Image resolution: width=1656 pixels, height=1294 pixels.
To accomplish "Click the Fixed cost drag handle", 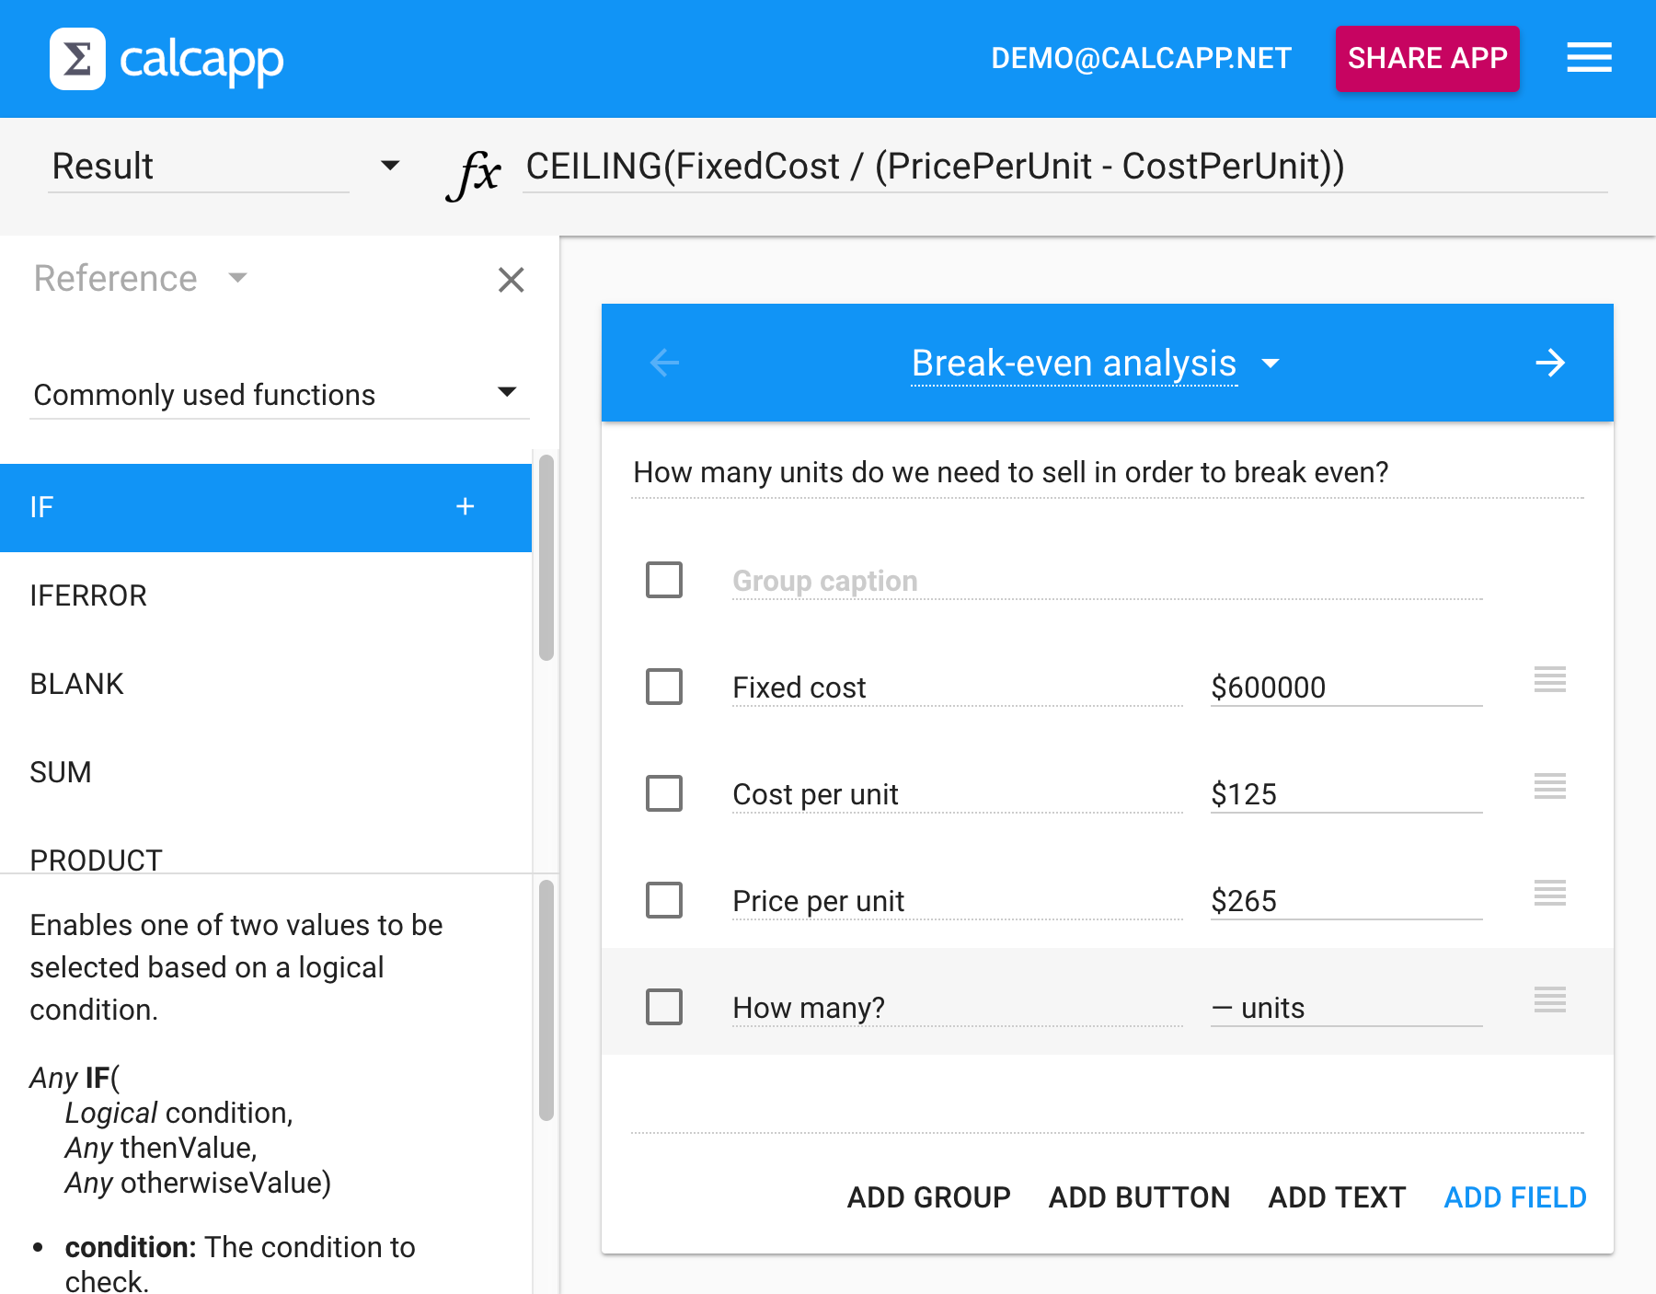I will (1549, 680).
